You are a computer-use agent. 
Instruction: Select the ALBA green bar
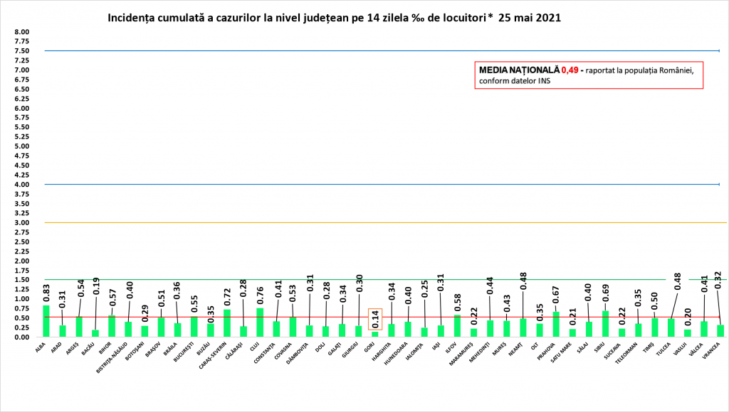(x=46, y=321)
